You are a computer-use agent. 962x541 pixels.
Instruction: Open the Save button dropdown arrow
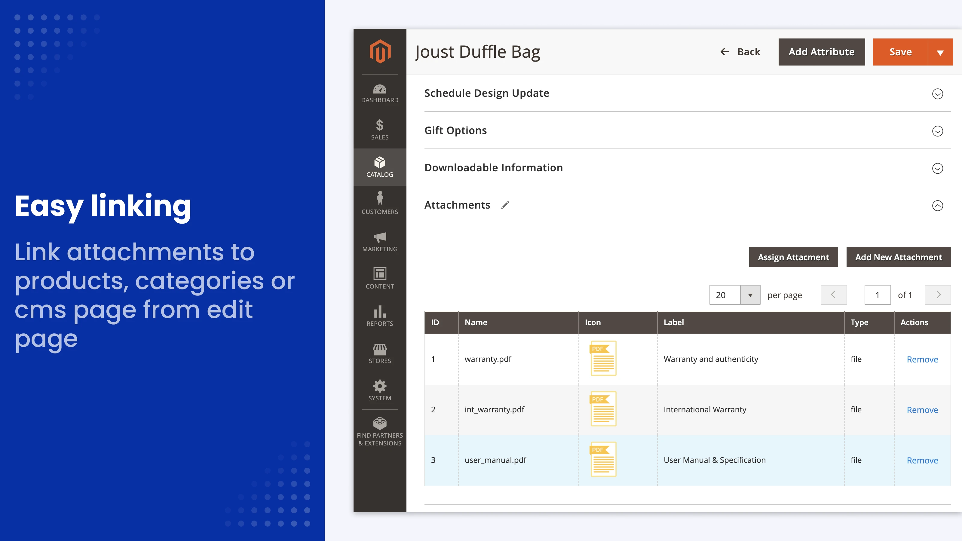pos(940,52)
